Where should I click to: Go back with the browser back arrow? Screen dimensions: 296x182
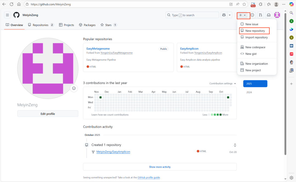pyautogui.click(x=4, y=4)
